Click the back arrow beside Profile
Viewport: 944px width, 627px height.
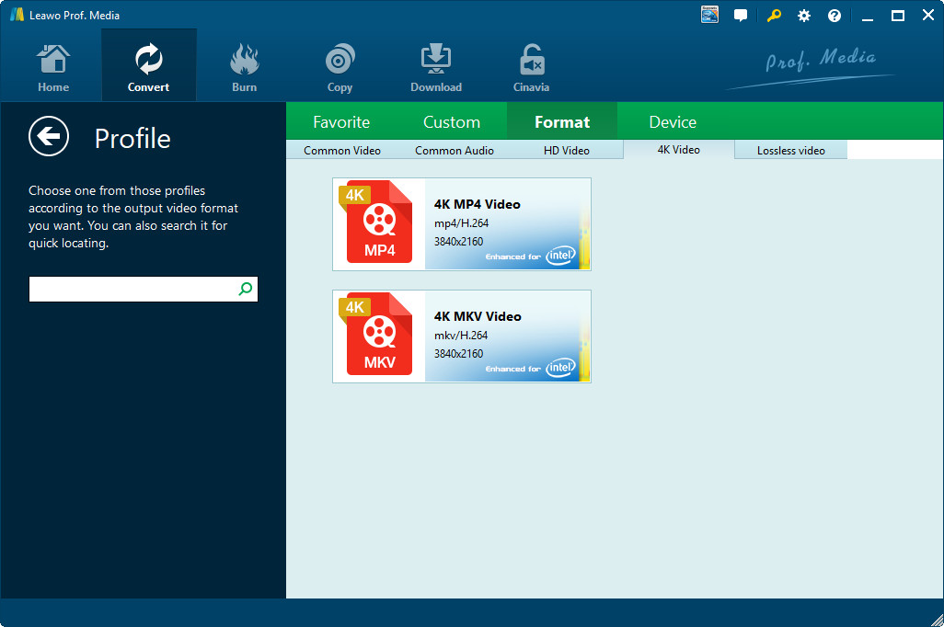click(x=49, y=138)
